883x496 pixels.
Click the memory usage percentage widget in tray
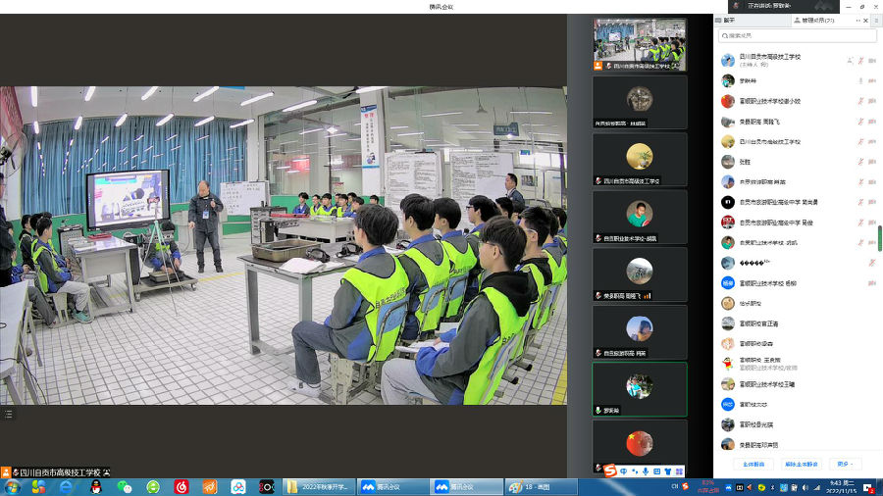(707, 486)
